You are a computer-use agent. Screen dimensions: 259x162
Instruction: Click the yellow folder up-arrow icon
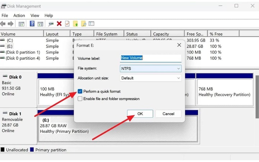(75, 24)
